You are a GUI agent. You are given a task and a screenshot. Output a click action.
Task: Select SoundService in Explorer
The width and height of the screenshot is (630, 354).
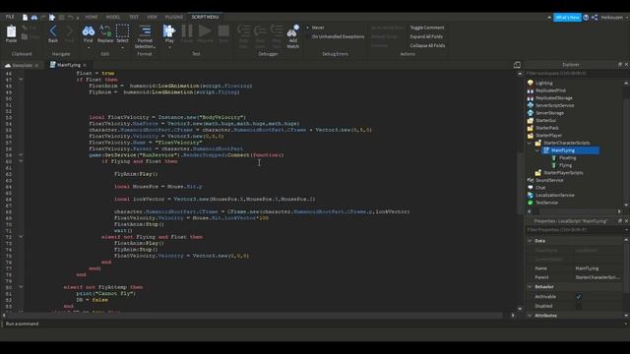(549, 181)
